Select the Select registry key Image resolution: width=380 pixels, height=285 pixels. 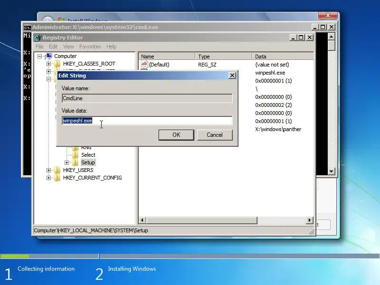[x=88, y=155]
